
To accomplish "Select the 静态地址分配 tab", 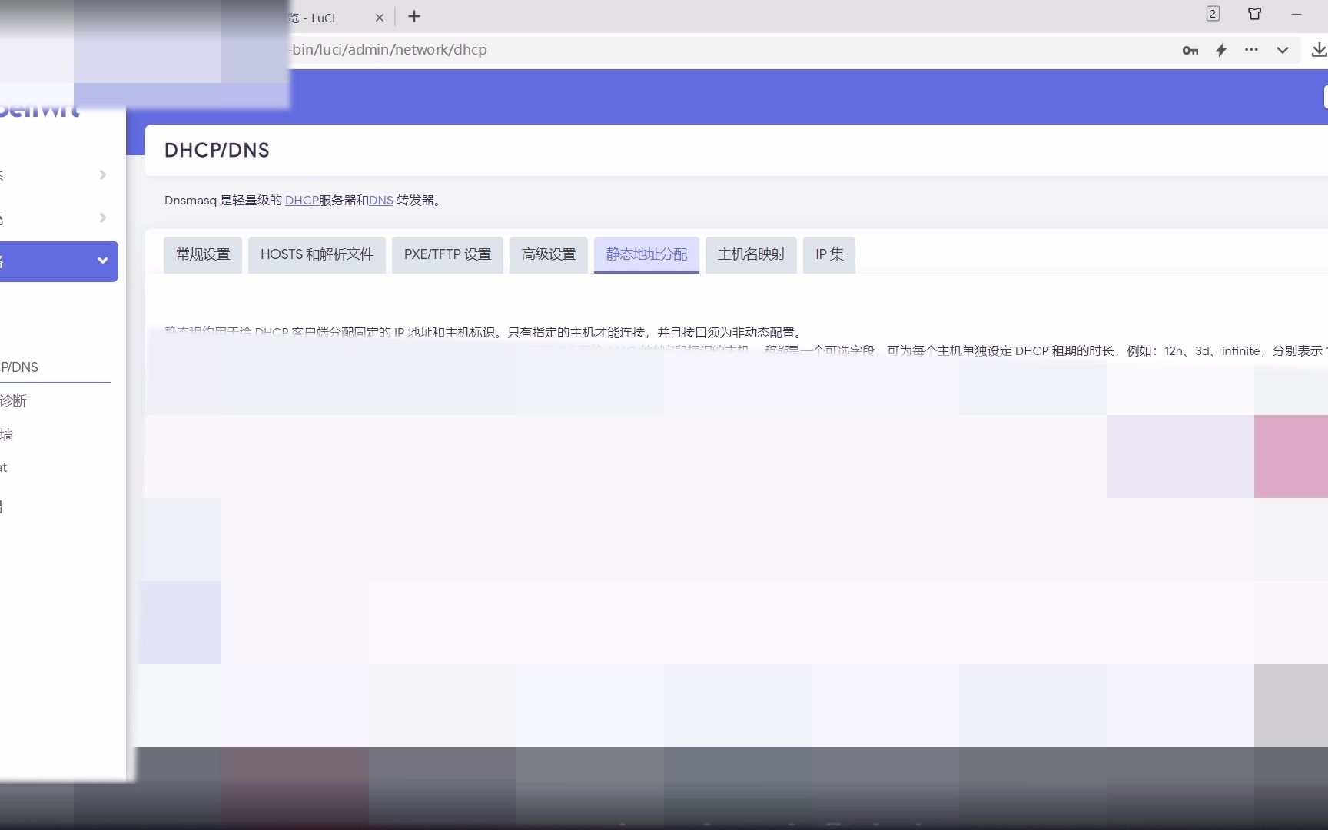I will (x=646, y=254).
